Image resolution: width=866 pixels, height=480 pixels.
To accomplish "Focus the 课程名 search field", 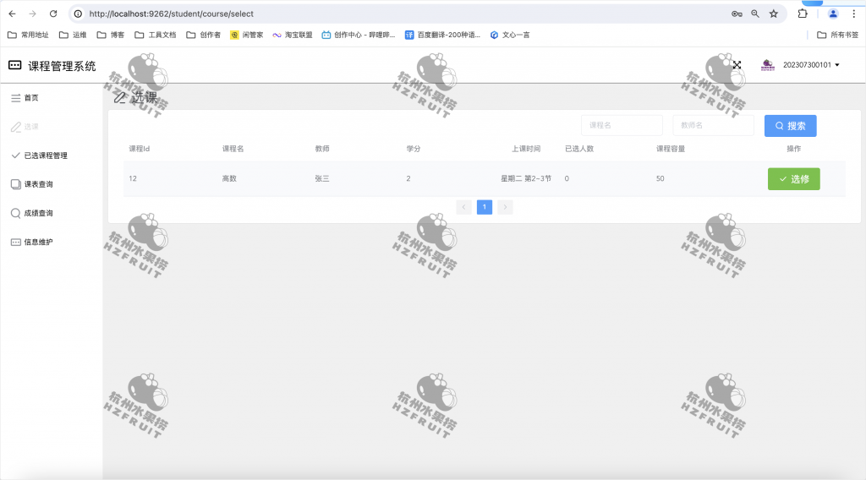I will [622, 126].
